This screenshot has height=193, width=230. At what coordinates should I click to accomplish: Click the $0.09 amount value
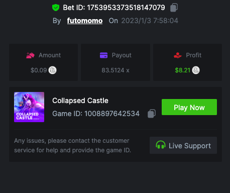[x=39, y=70]
